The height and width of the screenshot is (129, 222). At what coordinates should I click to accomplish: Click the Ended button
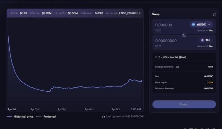point(184,104)
